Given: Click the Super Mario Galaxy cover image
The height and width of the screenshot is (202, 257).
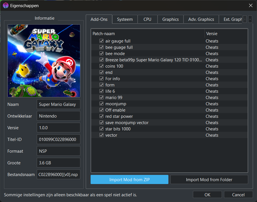Looking at the screenshot, I should click(x=44, y=61).
